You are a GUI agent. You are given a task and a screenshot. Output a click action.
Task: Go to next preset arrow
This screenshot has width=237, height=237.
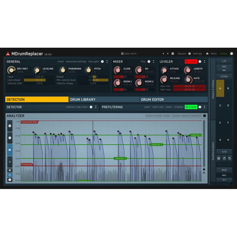(168, 53)
